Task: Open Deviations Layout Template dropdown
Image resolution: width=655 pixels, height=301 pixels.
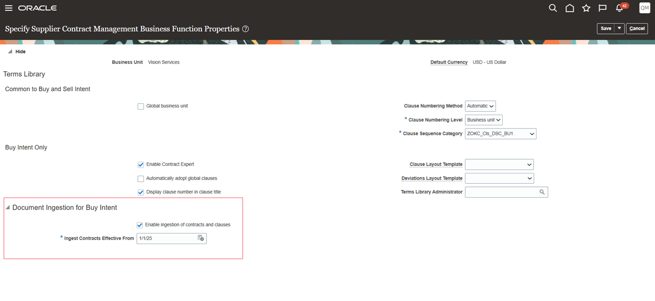Action: click(499, 178)
